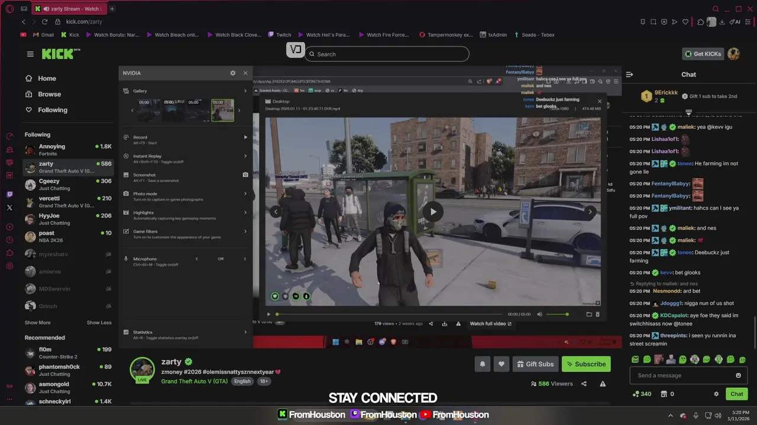
Task: Download the clip with download icon
Action: pos(444,323)
